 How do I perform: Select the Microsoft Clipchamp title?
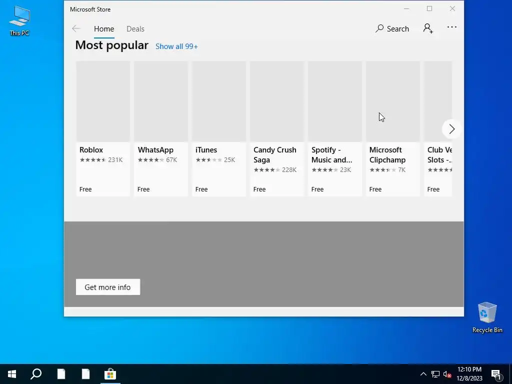pyautogui.click(x=387, y=155)
